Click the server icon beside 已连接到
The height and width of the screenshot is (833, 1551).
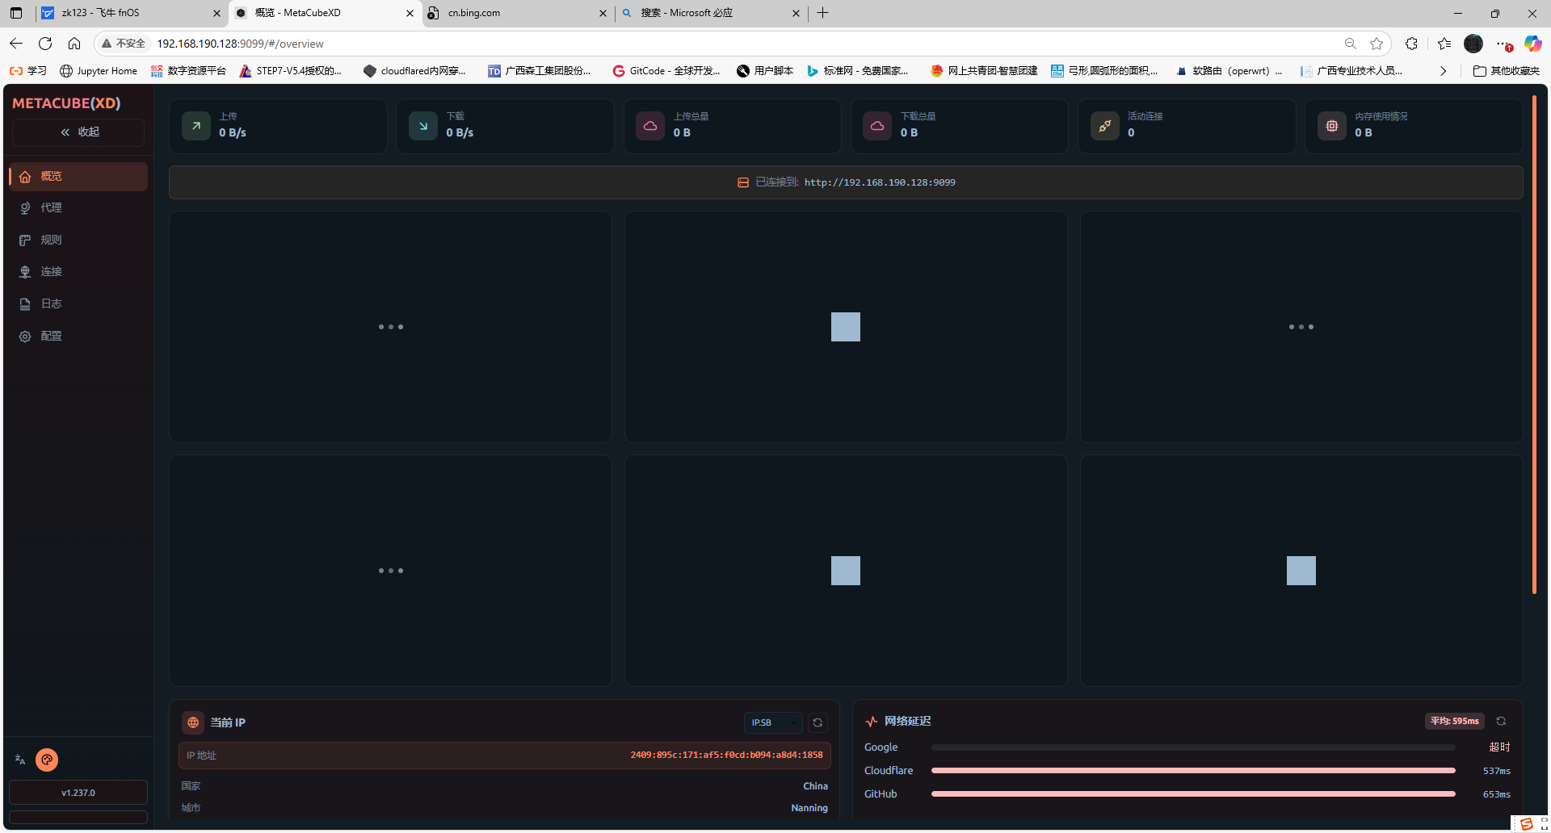click(x=743, y=182)
